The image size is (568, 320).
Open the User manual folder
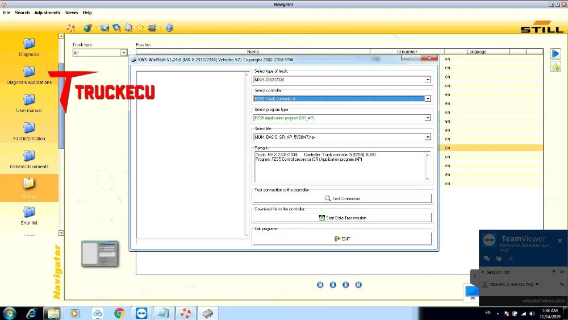[29, 103]
